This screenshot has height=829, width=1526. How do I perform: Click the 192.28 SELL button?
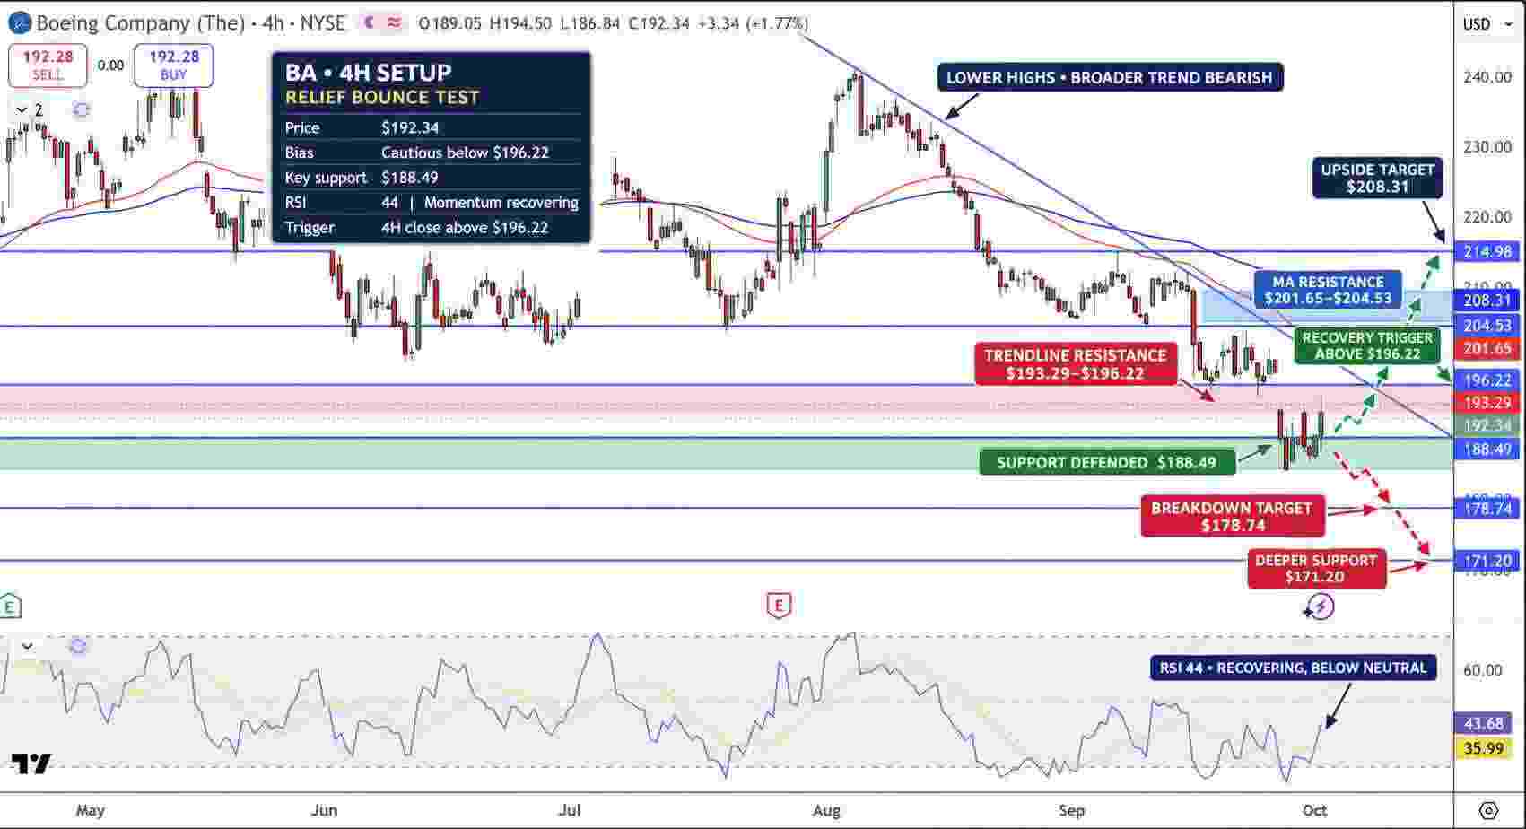click(x=48, y=65)
